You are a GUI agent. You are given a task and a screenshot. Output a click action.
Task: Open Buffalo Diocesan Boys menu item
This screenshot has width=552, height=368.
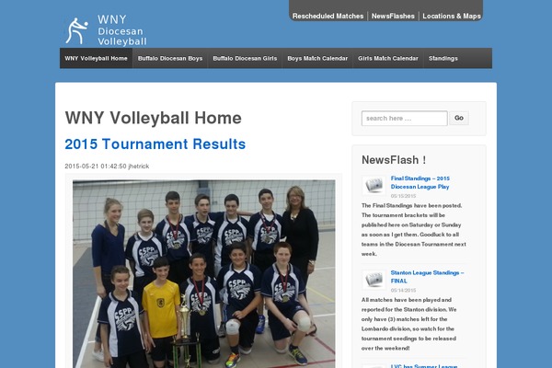(170, 59)
